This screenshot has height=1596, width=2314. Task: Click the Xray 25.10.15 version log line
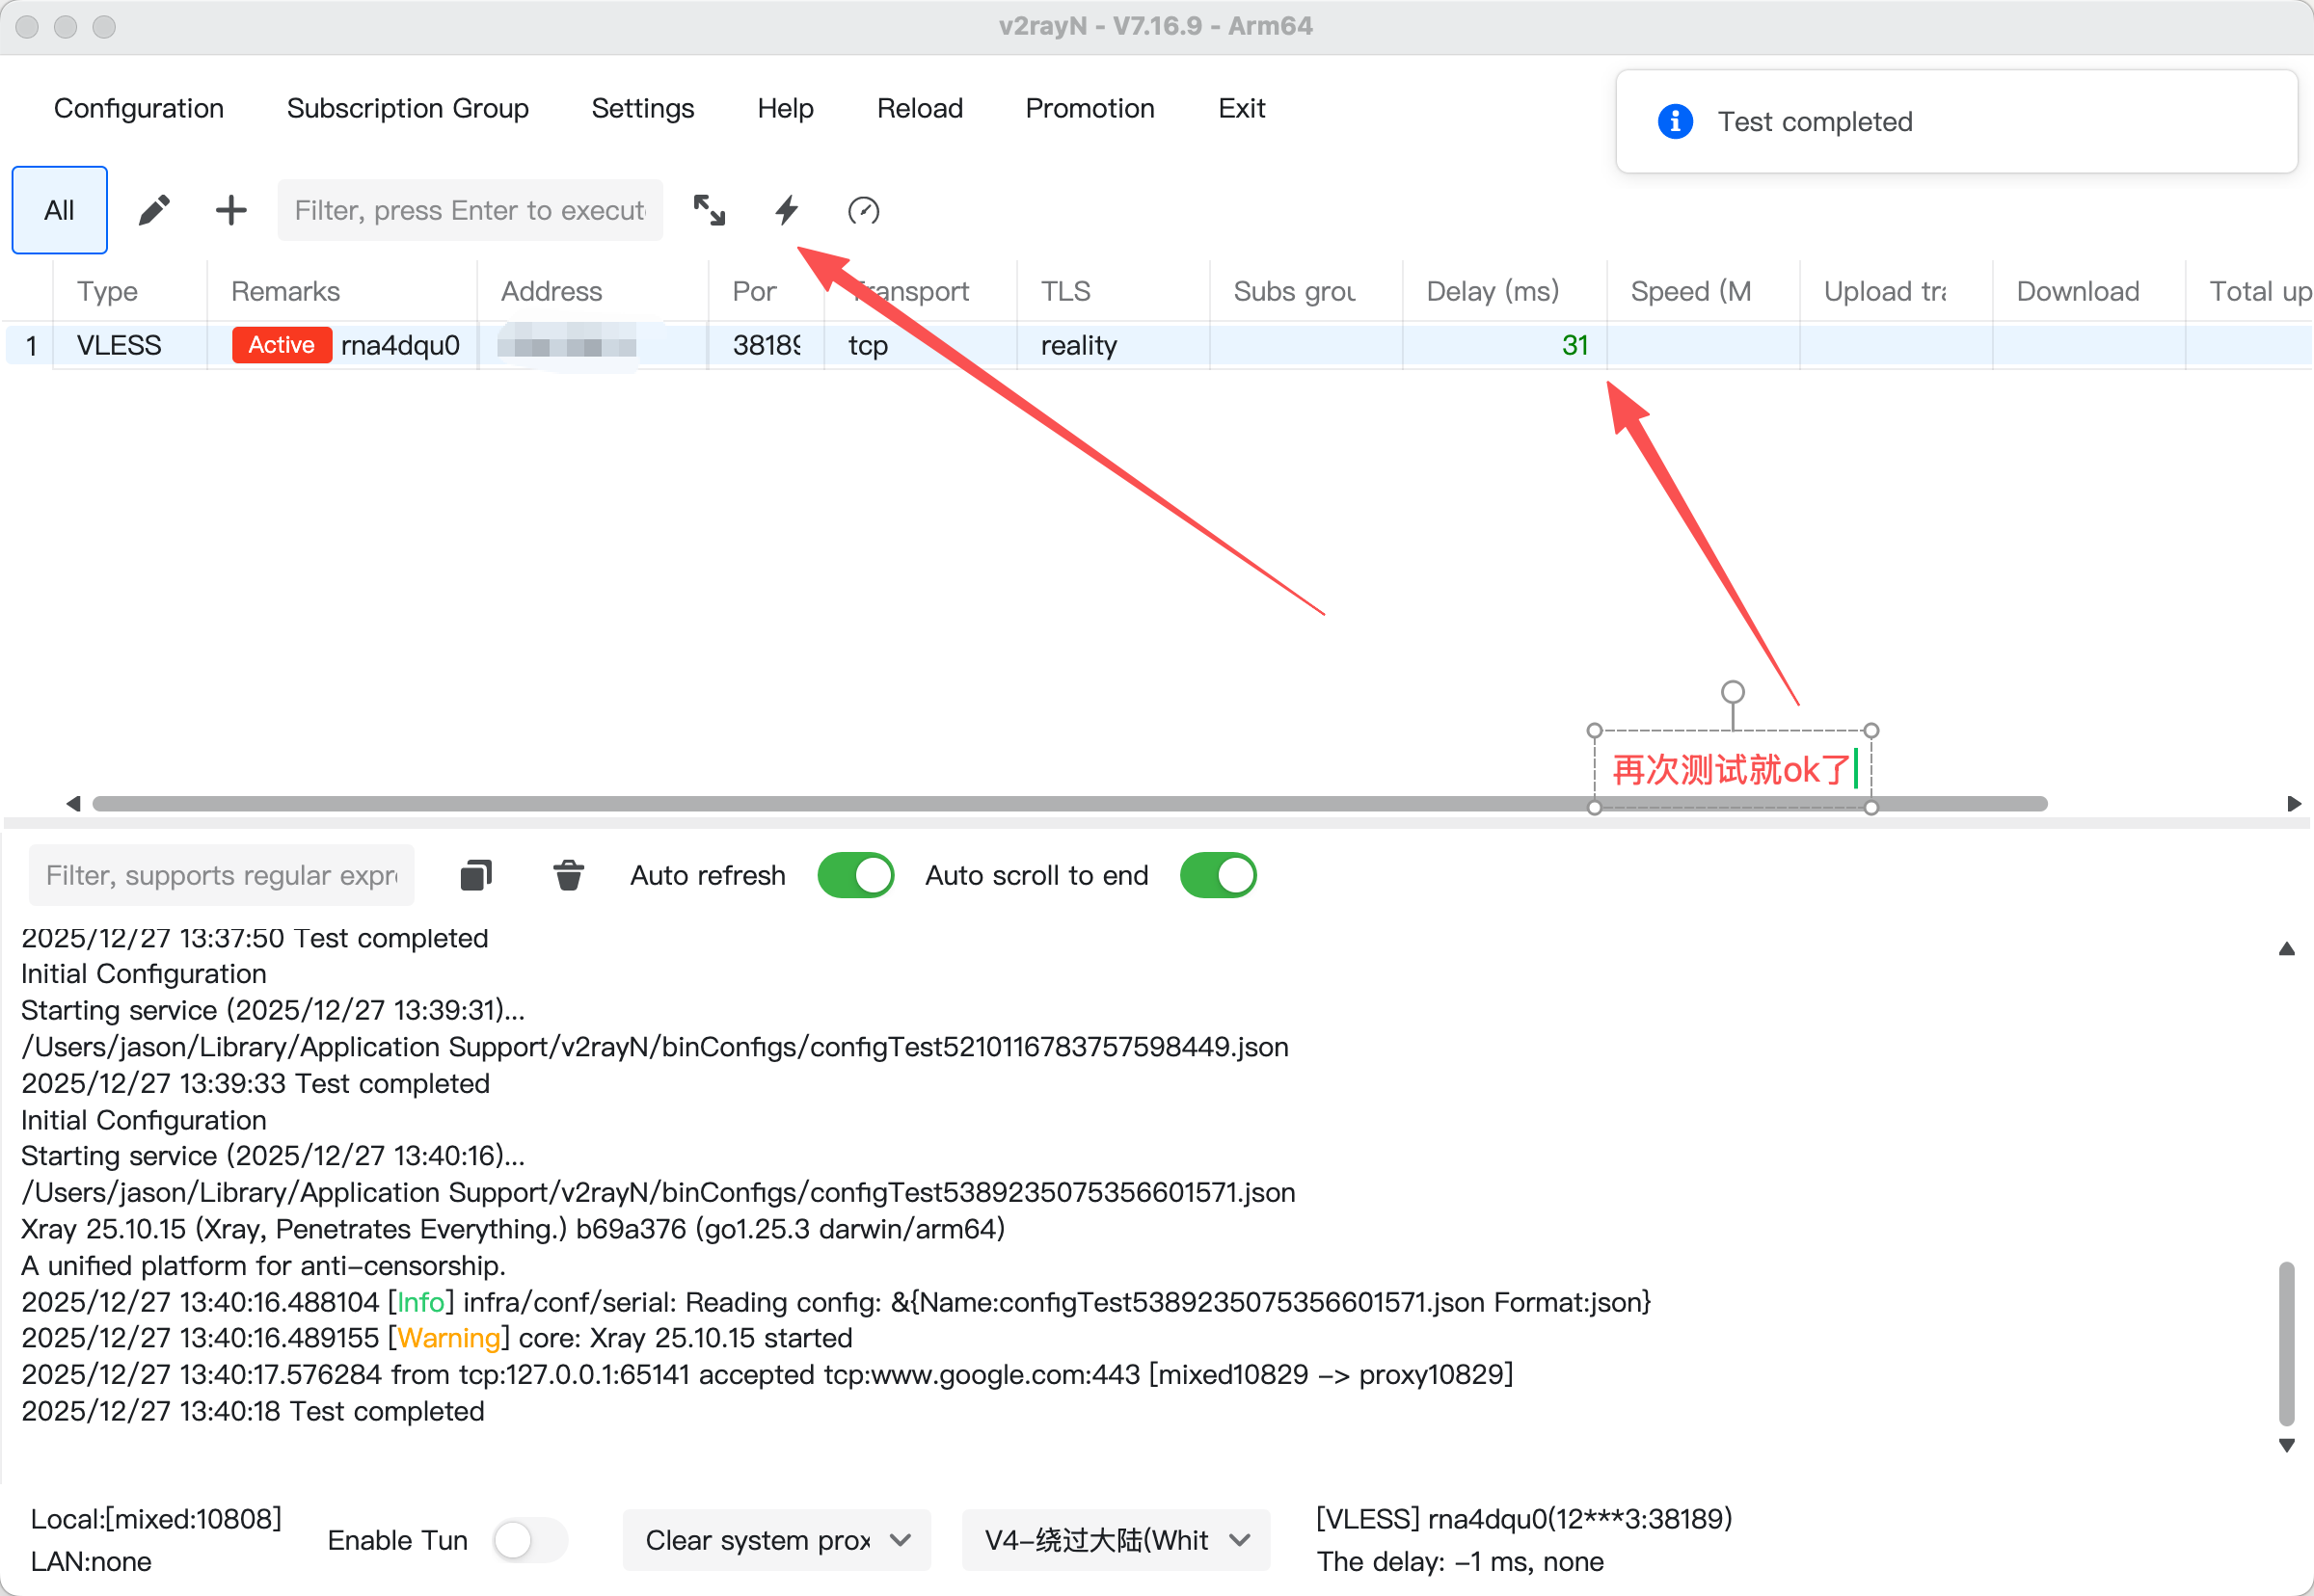point(513,1229)
